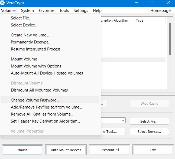
Task: Click the drive list vertical scrollbar
Action: point(170,39)
